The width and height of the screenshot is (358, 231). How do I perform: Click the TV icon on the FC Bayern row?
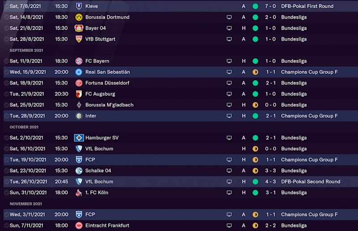229,61
